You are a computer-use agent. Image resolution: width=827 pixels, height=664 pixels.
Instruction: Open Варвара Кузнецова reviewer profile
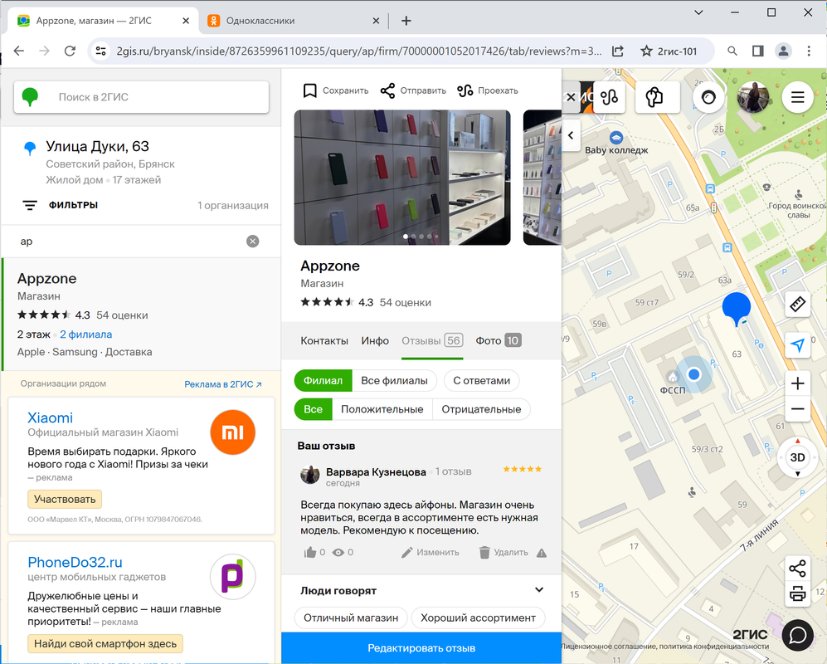[376, 472]
